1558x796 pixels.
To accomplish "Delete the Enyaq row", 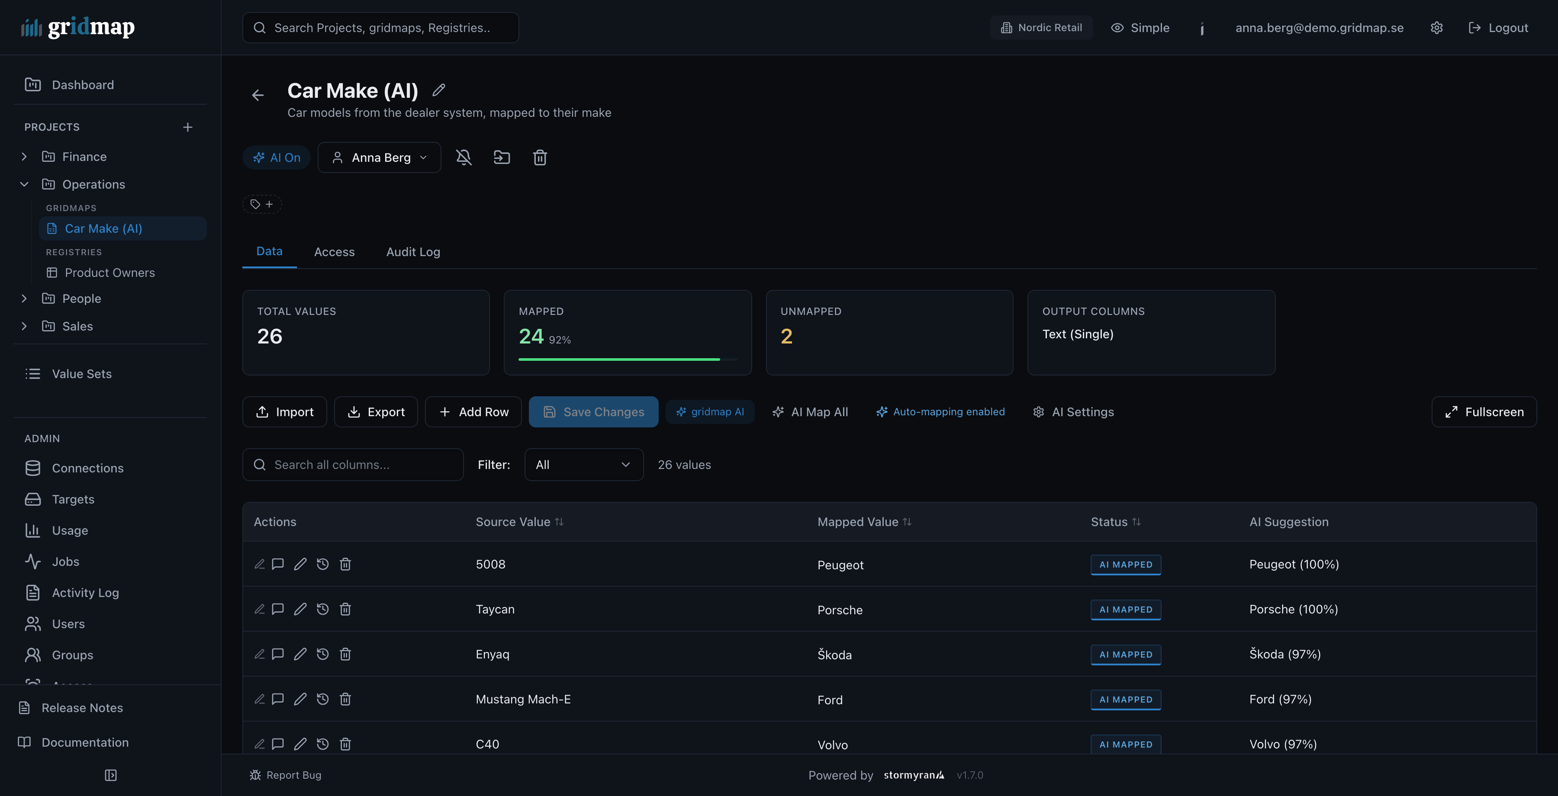I will click(x=345, y=654).
